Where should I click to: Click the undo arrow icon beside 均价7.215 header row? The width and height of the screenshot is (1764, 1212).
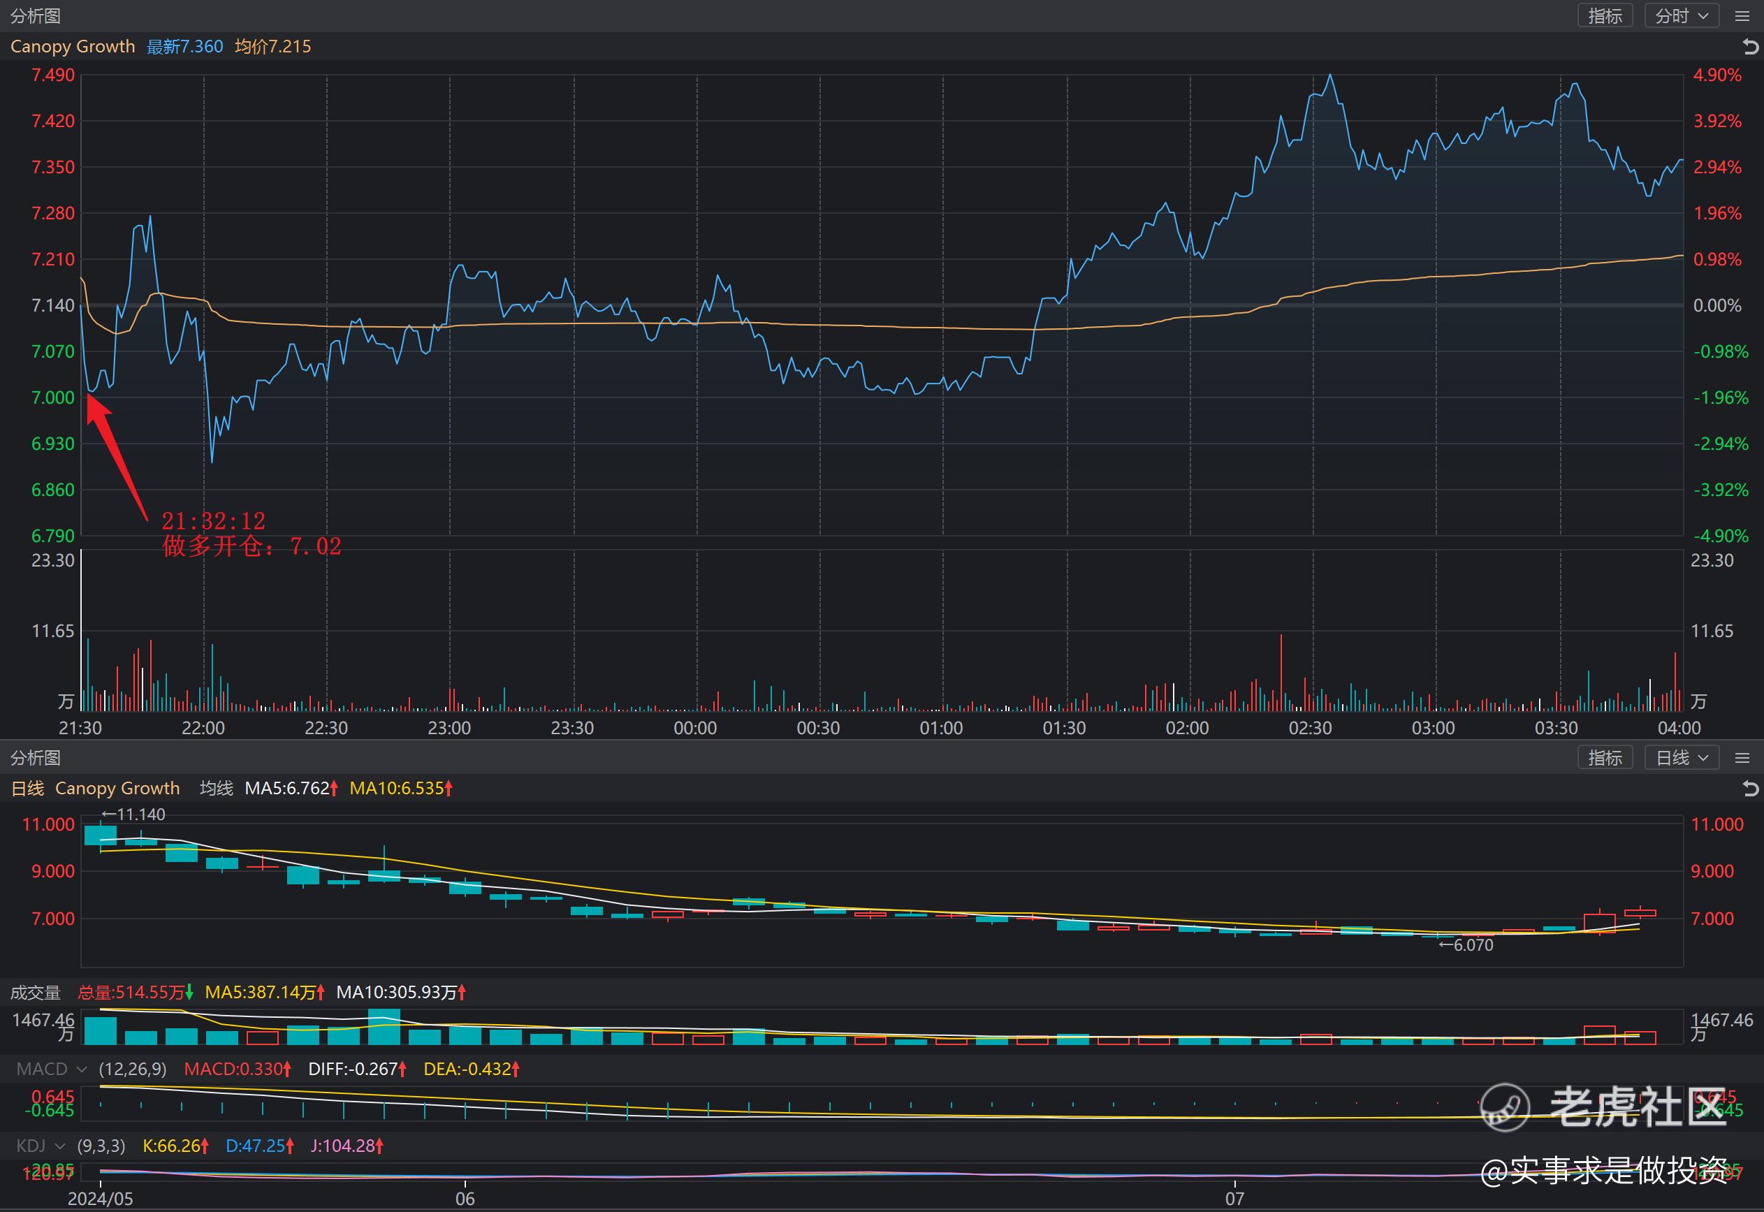(1750, 47)
